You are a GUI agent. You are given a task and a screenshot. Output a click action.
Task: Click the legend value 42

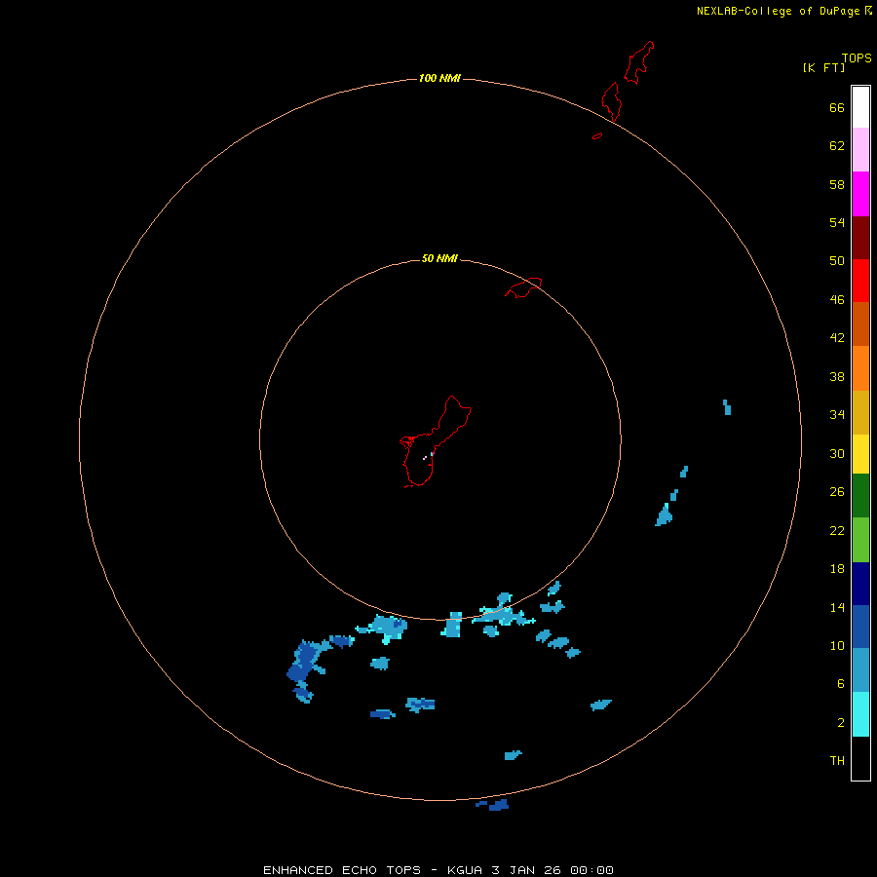(x=837, y=338)
